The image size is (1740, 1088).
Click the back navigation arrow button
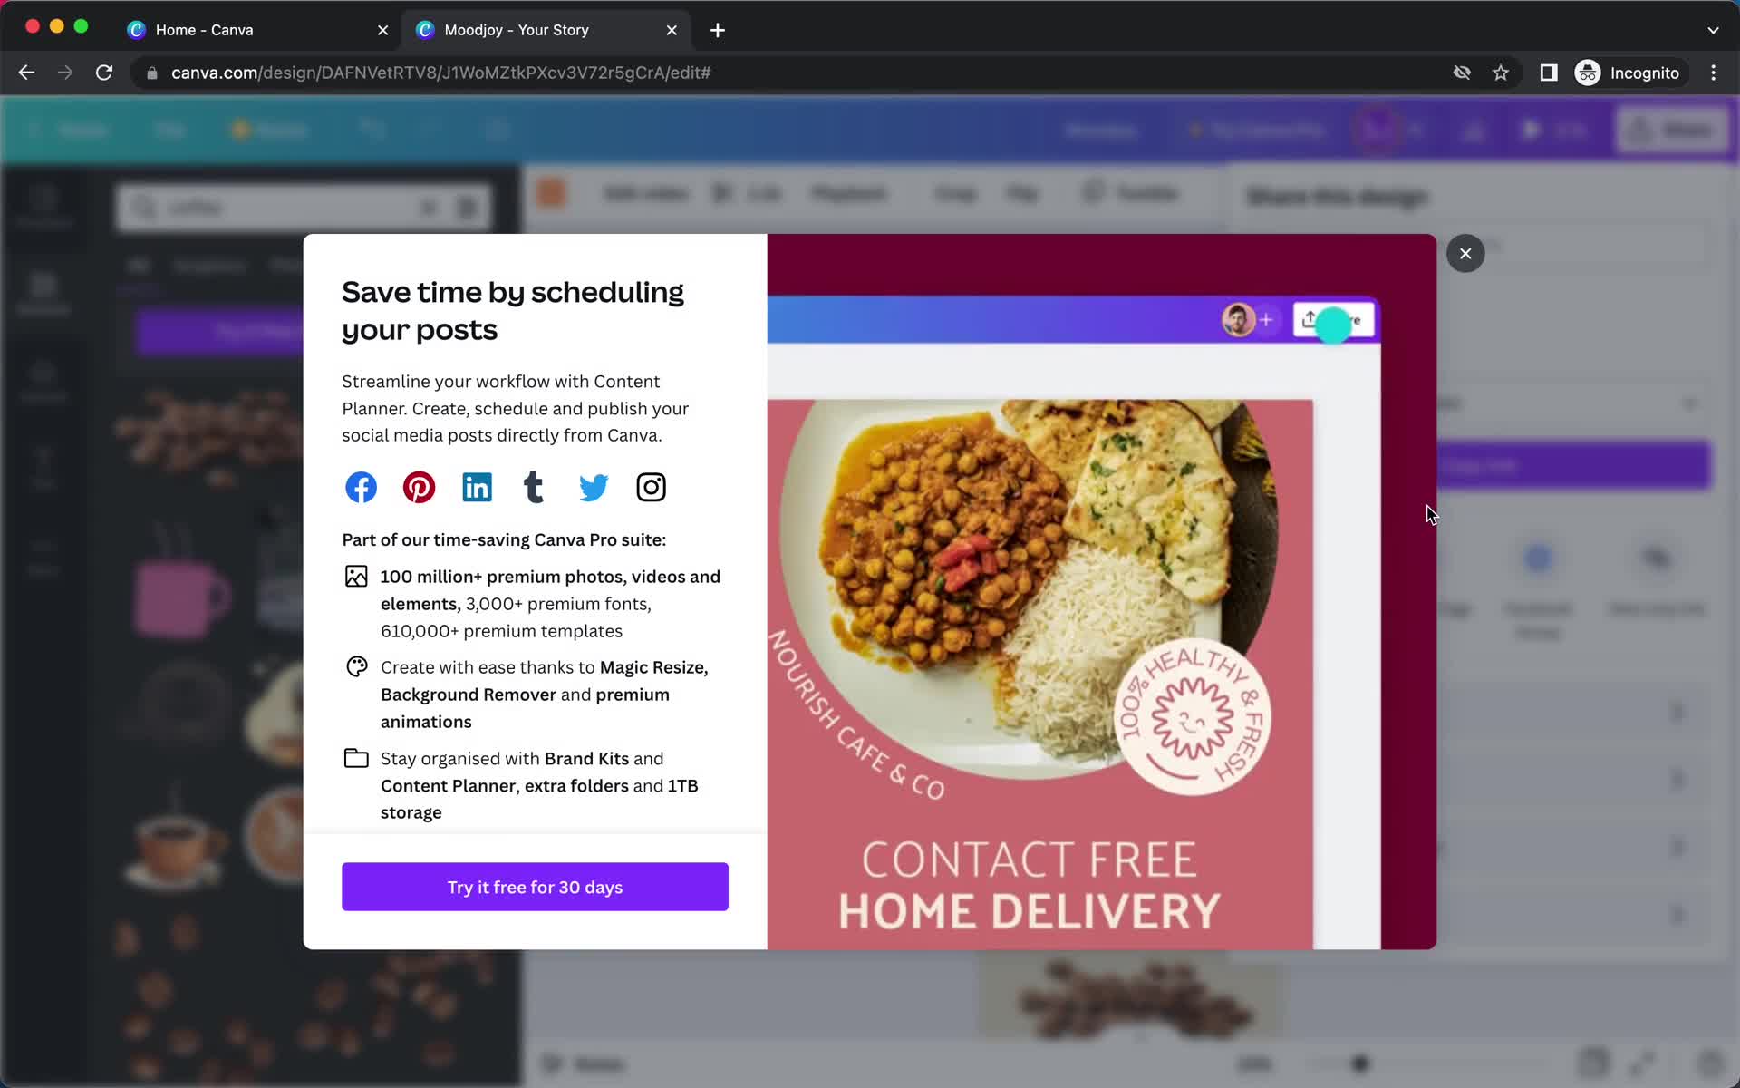pos(25,73)
